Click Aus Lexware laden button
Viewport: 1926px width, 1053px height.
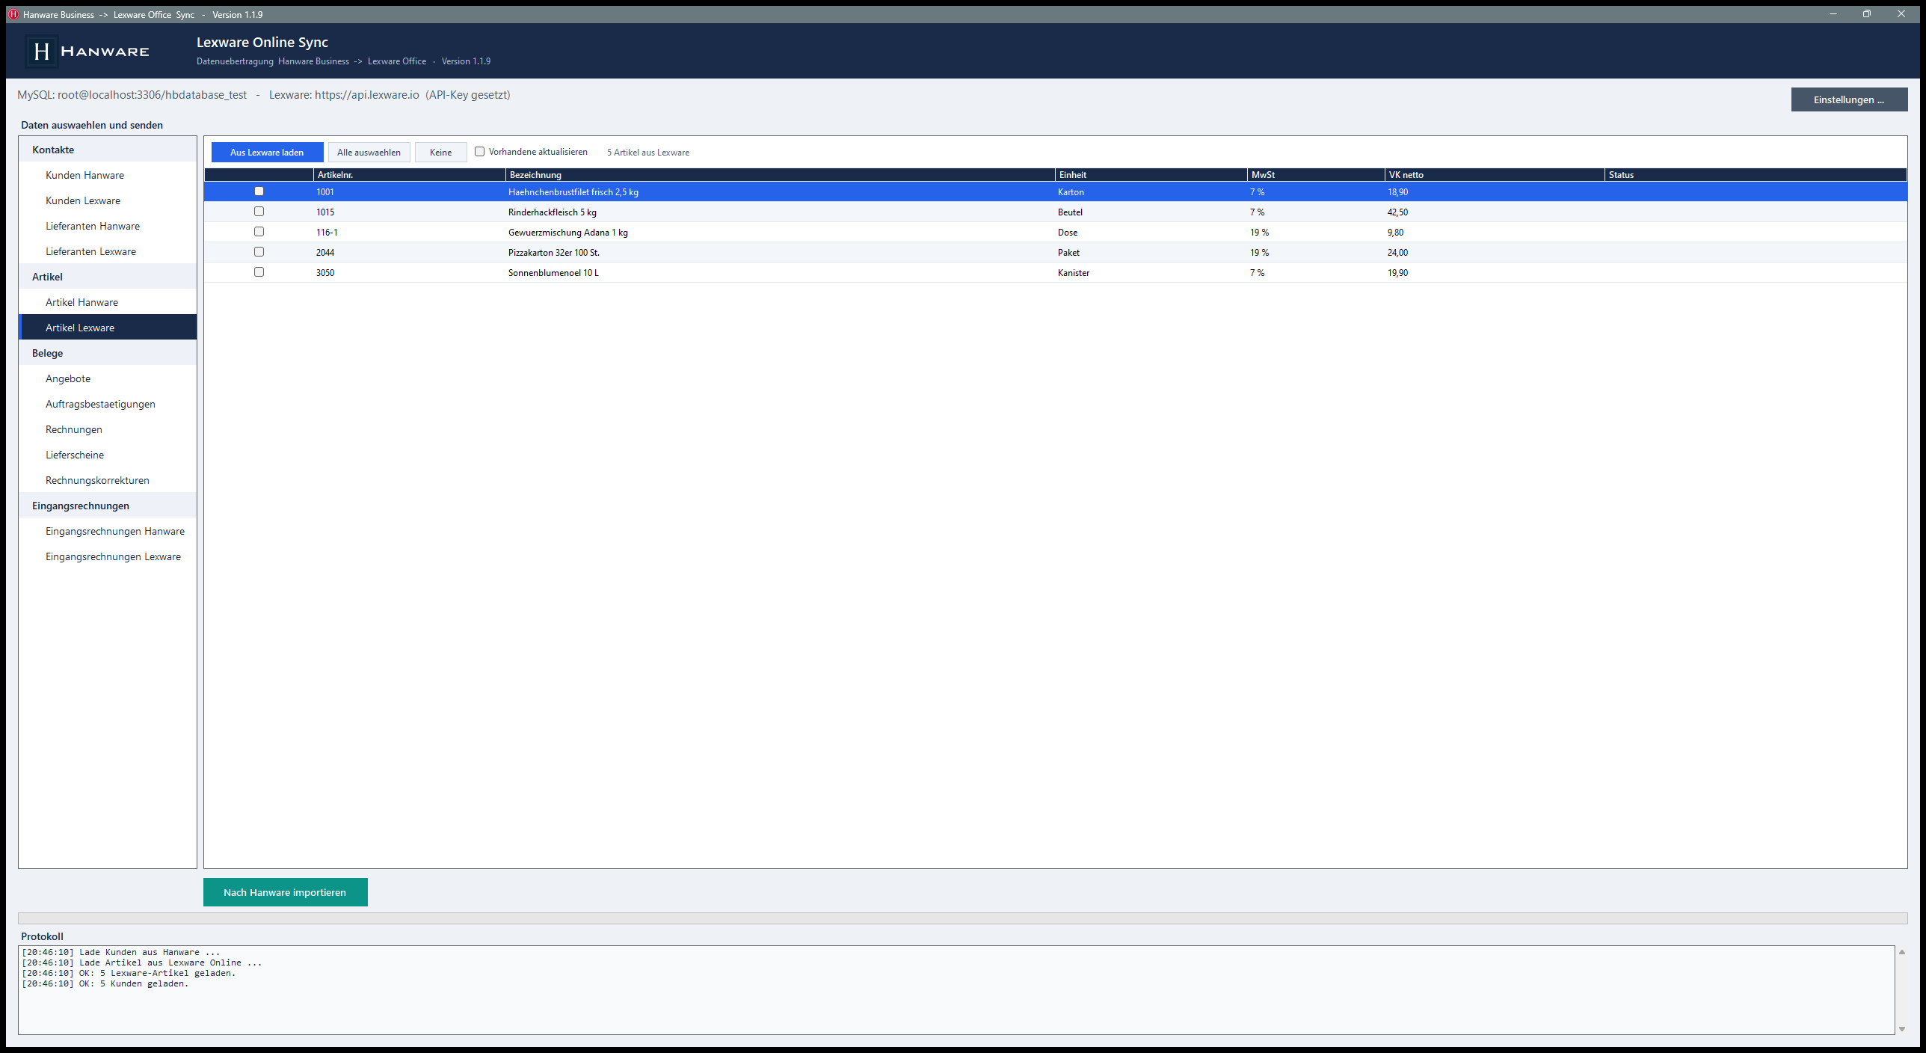point(267,153)
